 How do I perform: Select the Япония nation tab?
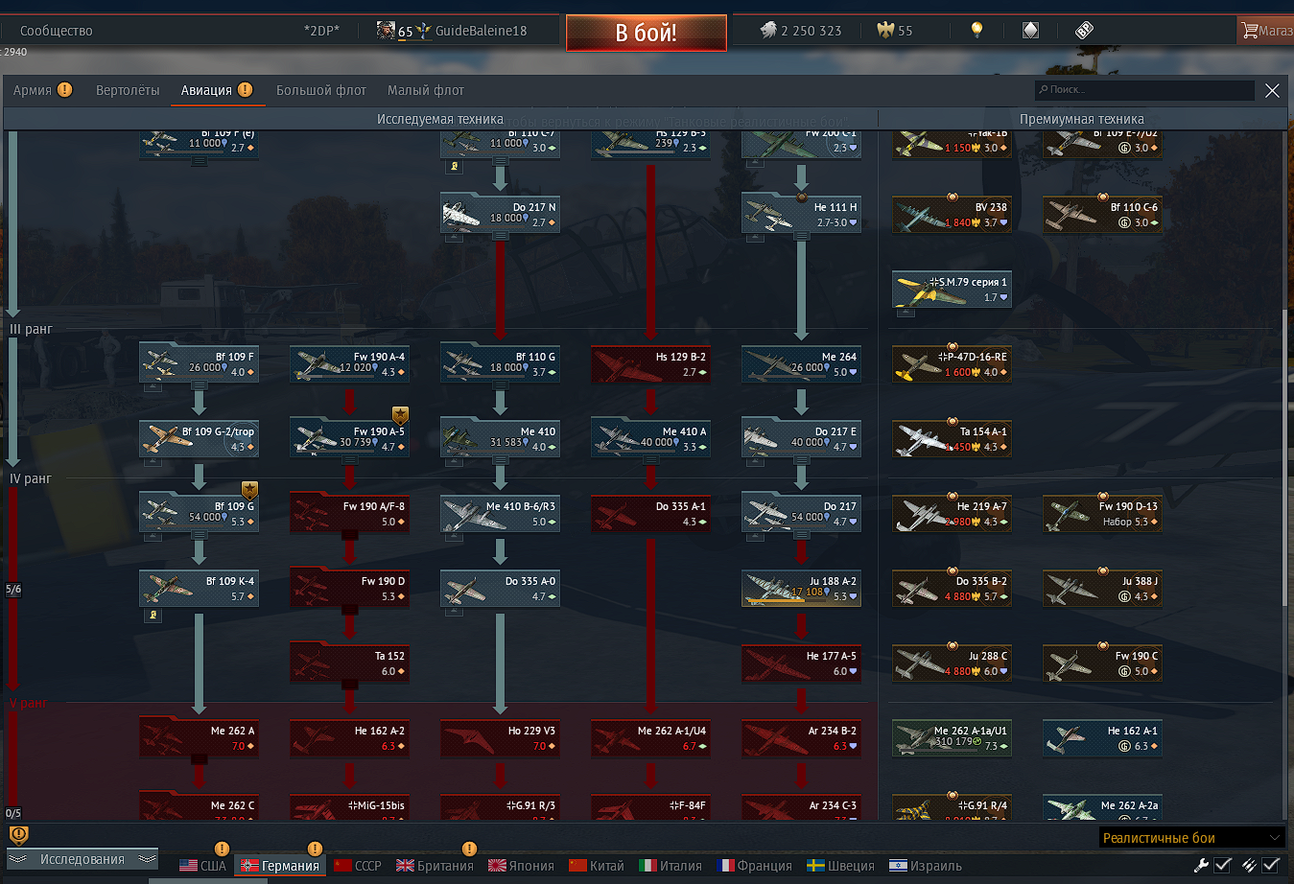521,866
